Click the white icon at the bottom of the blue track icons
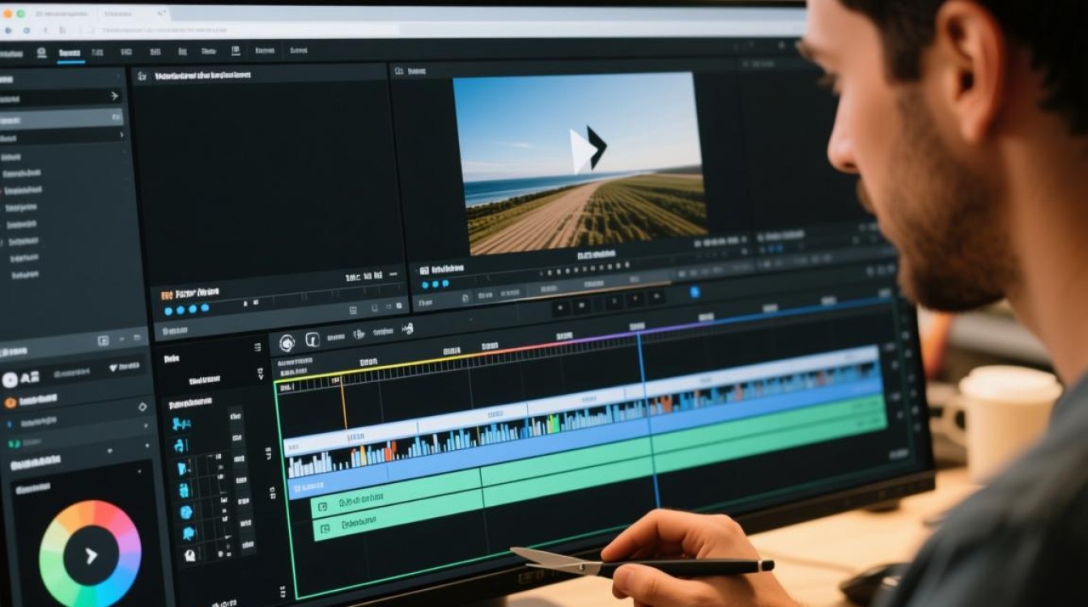This screenshot has height=607, width=1088. 191,555
